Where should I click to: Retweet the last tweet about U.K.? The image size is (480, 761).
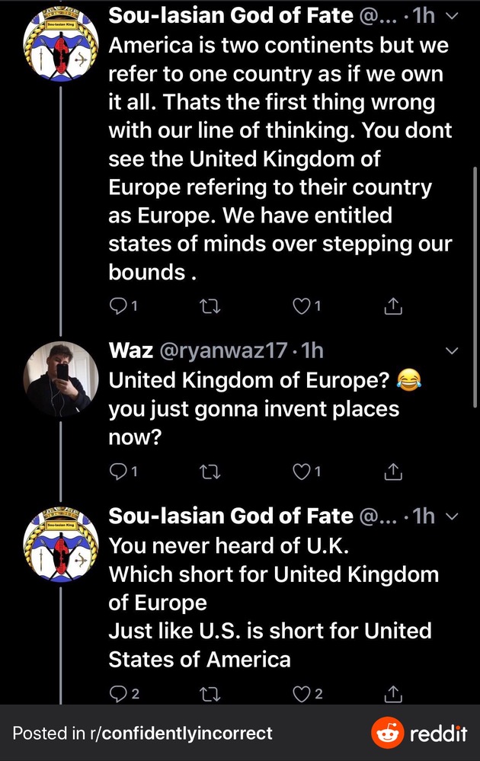tap(209, 693)
